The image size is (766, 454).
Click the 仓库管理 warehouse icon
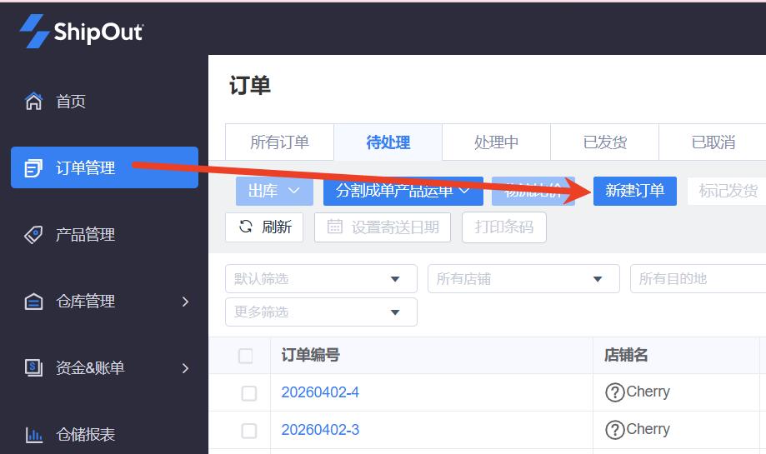coord(33,302)
